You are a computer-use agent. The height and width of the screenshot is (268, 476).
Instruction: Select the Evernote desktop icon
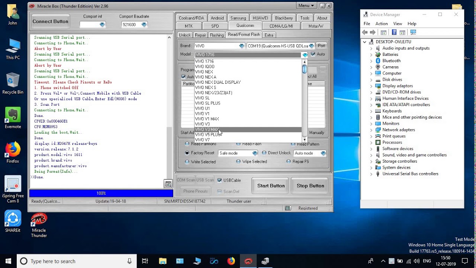pyautogui.click(x=13, y=118)
